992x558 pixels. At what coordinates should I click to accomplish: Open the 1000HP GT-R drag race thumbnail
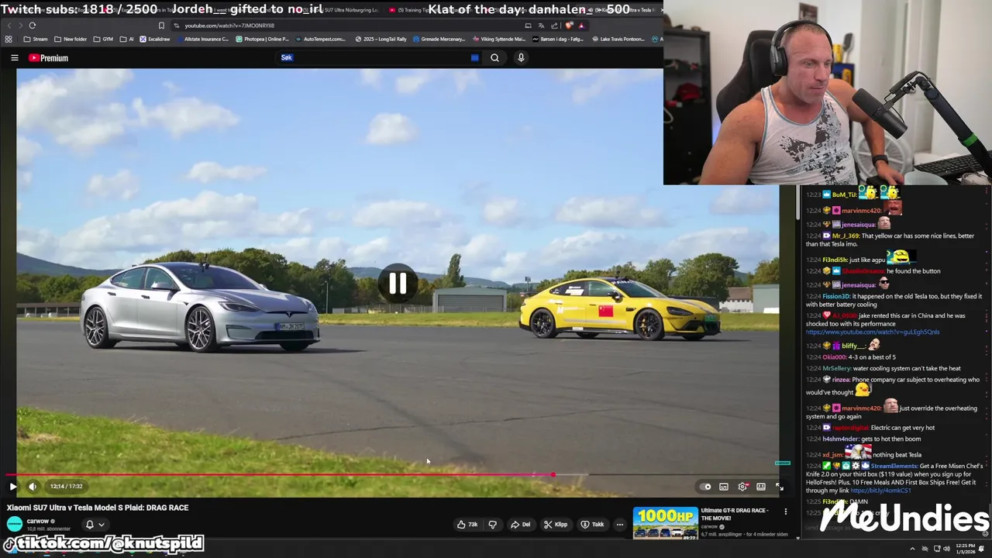point(665,523)
